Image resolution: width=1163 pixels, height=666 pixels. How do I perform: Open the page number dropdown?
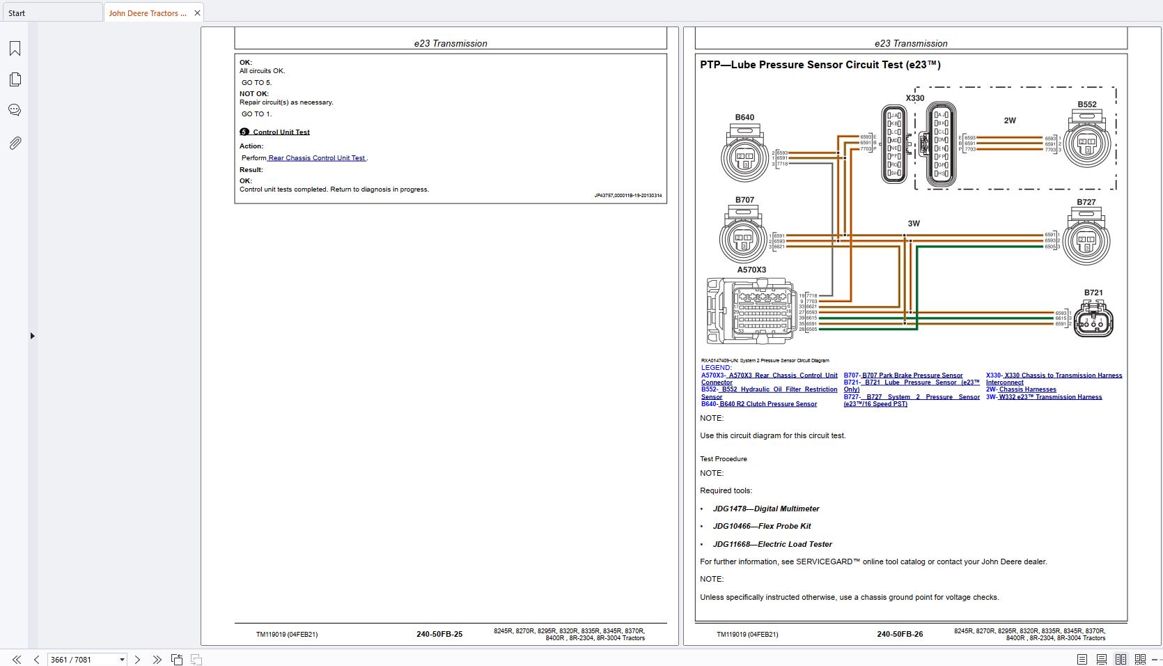tap(122, 659)
